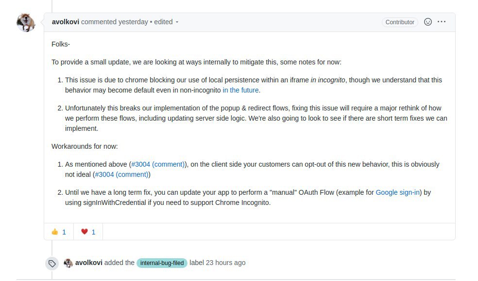Screen dimensions: 478x281
Task: Click the heart reaction count
Action: [x=93, y=232]
